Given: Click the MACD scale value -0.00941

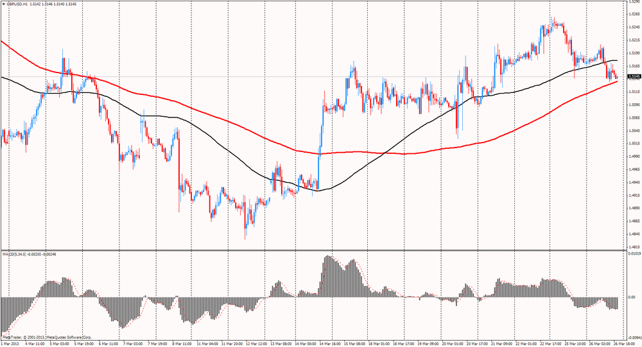Looking at the screenshot, I should (635, 337).
